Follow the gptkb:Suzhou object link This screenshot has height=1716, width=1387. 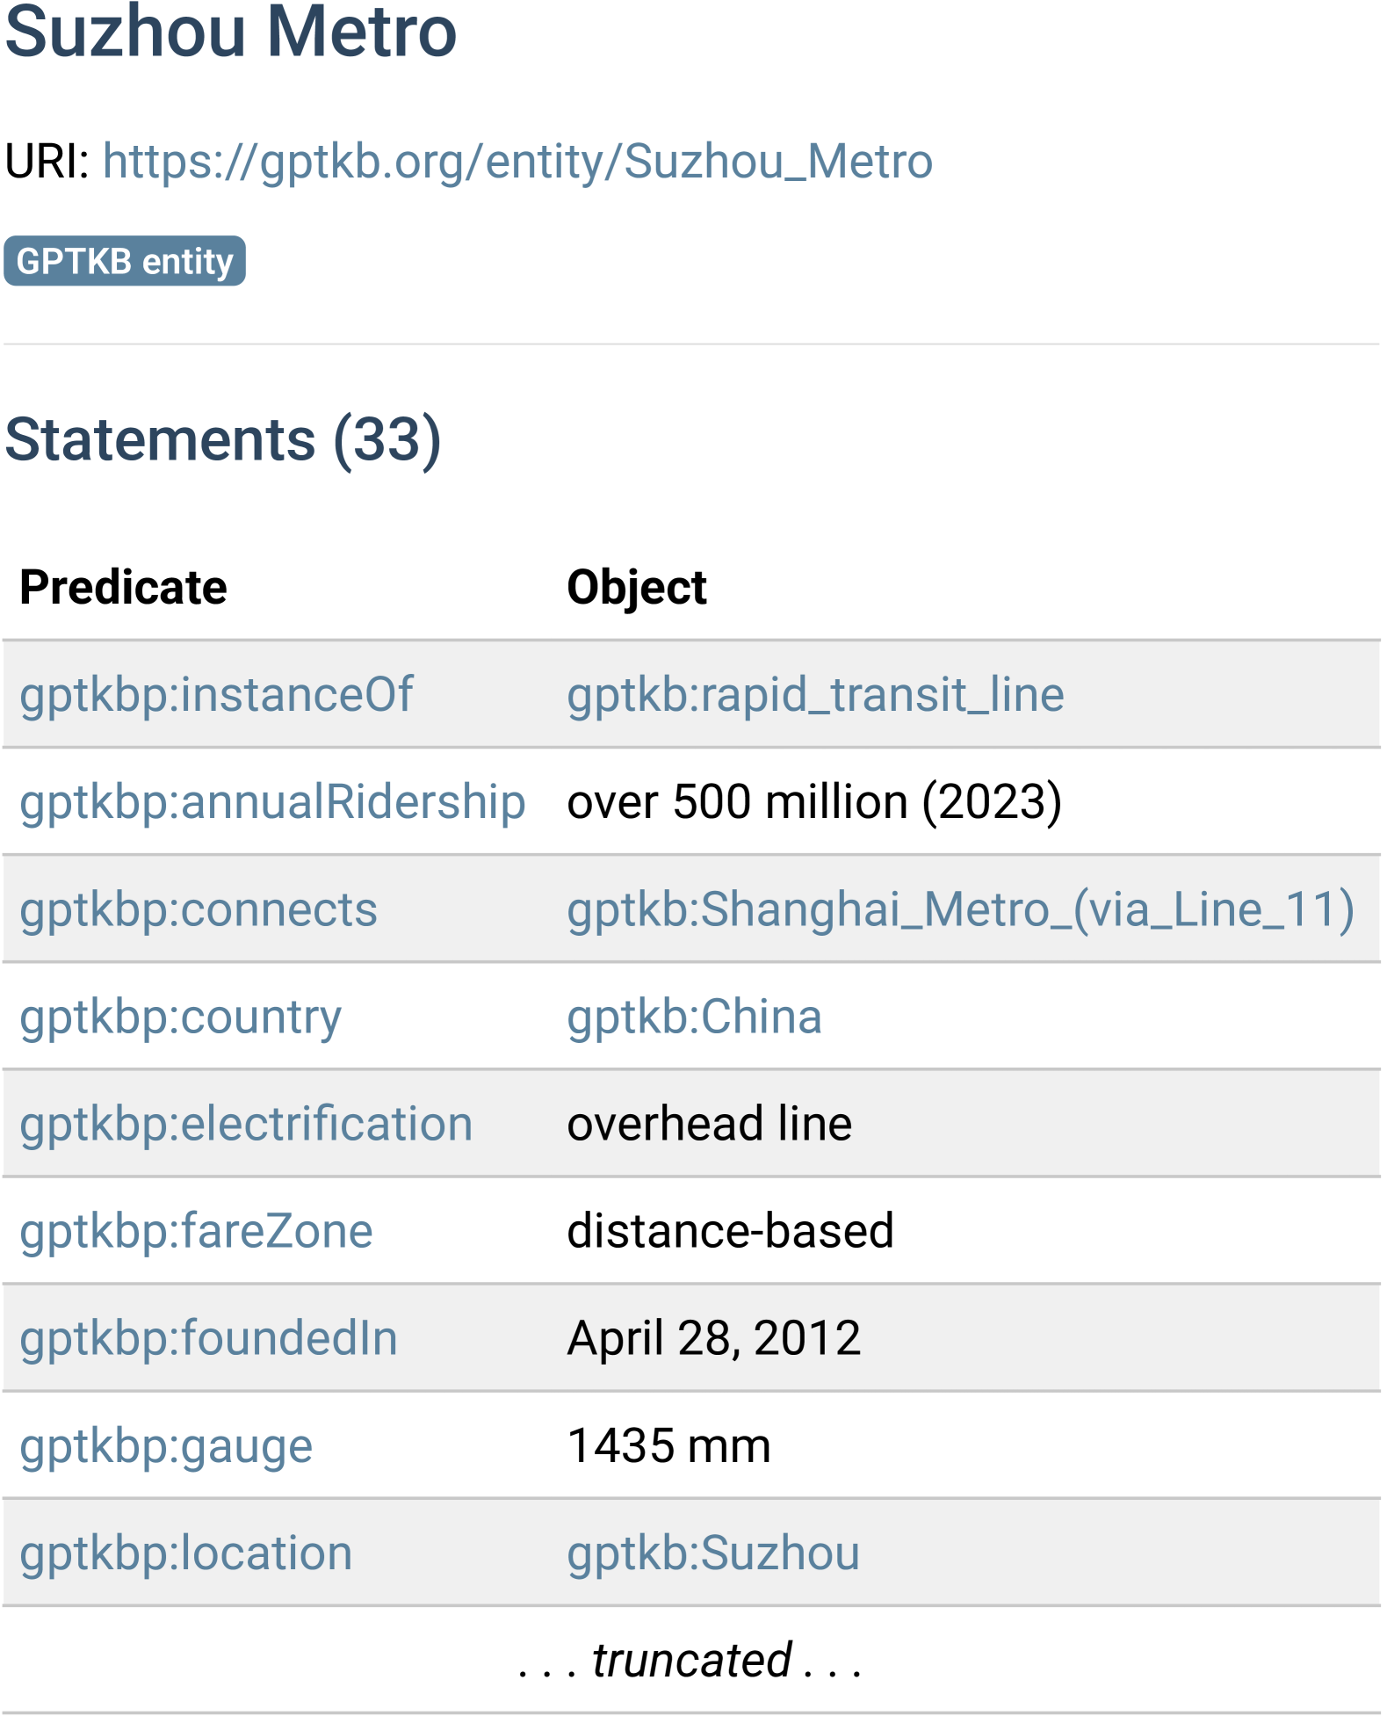tap(712, 1553)
